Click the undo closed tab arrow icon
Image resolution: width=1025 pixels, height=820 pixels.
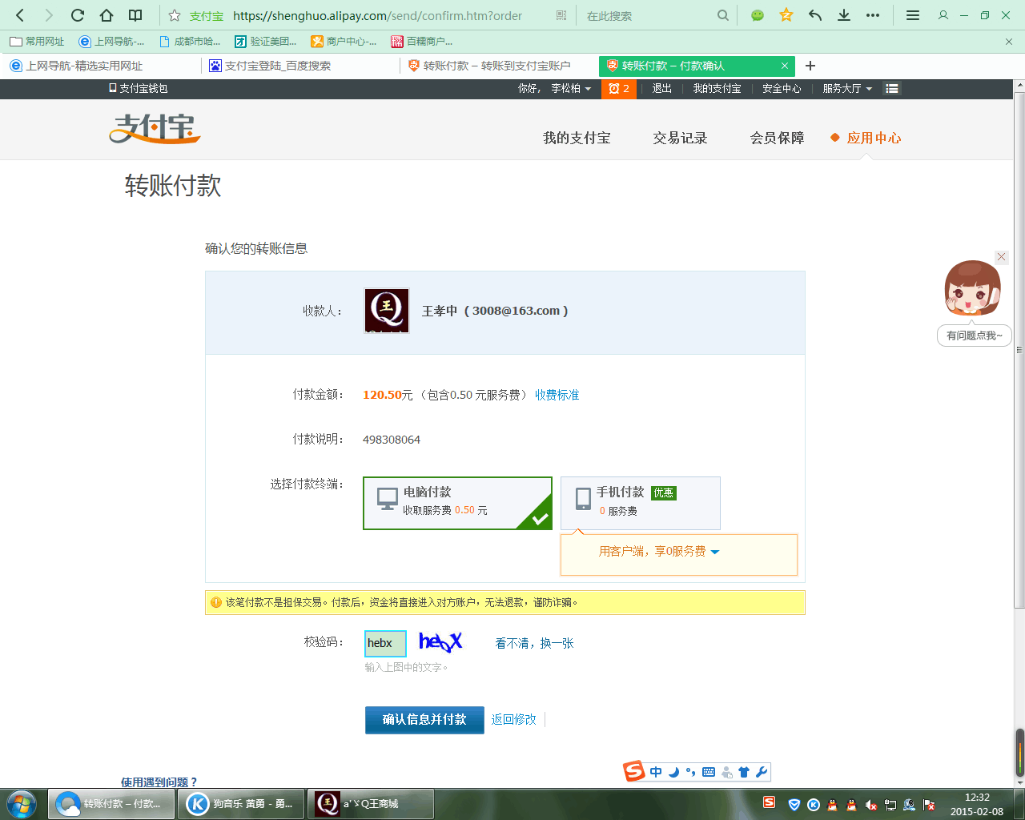point(815,15)
